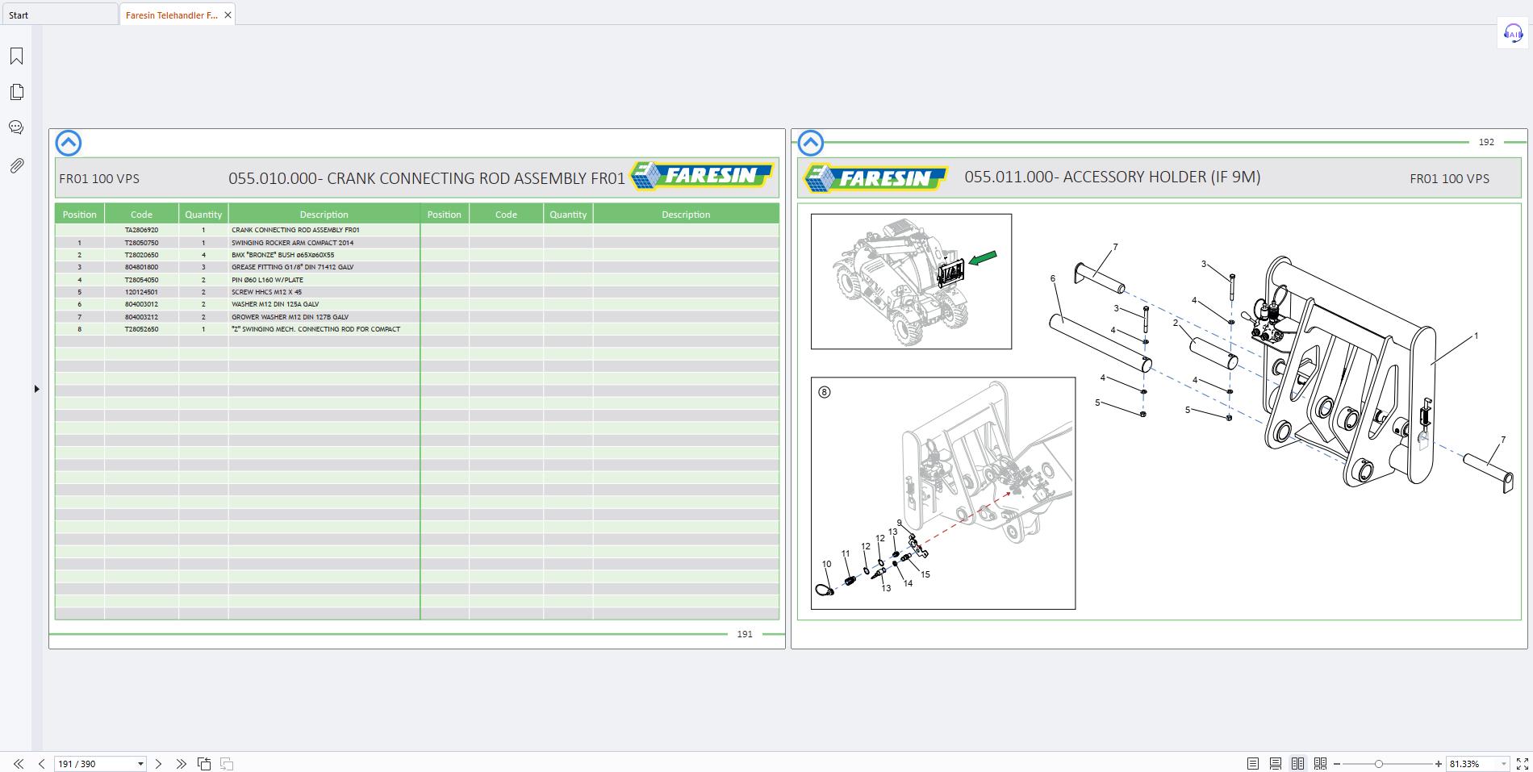
Task: Open the Comments panel
Action: [x=16, y=127]
